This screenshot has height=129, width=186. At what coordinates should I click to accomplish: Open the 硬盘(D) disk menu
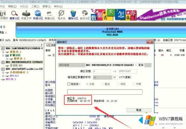(12, 6)
